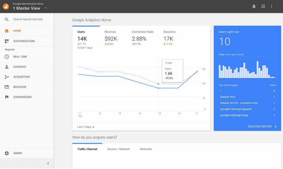Viewport: 283px width, 169px height.
Task: Switch to the Source / Medium tab
Action: tap(118, 149)
